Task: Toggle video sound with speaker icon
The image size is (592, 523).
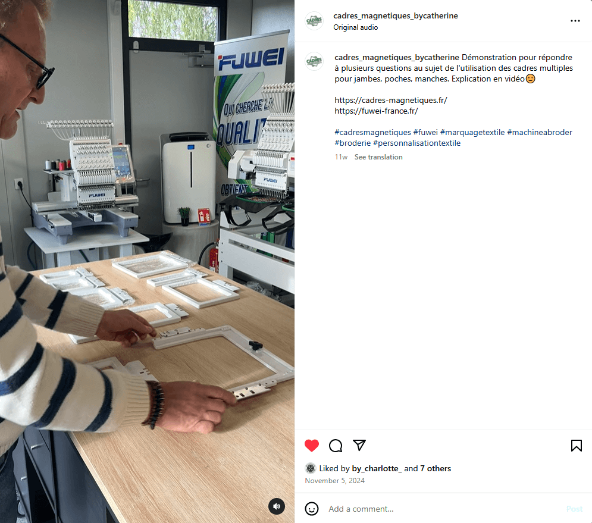Action: point(277,506)
